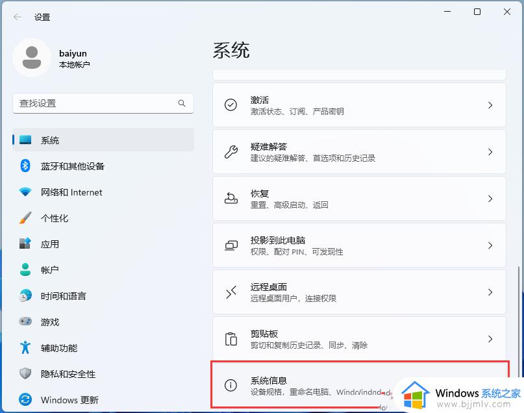Click the Bluetooth icon in sidebar
The height and width of the screenshot is (413, 524).
25,166
